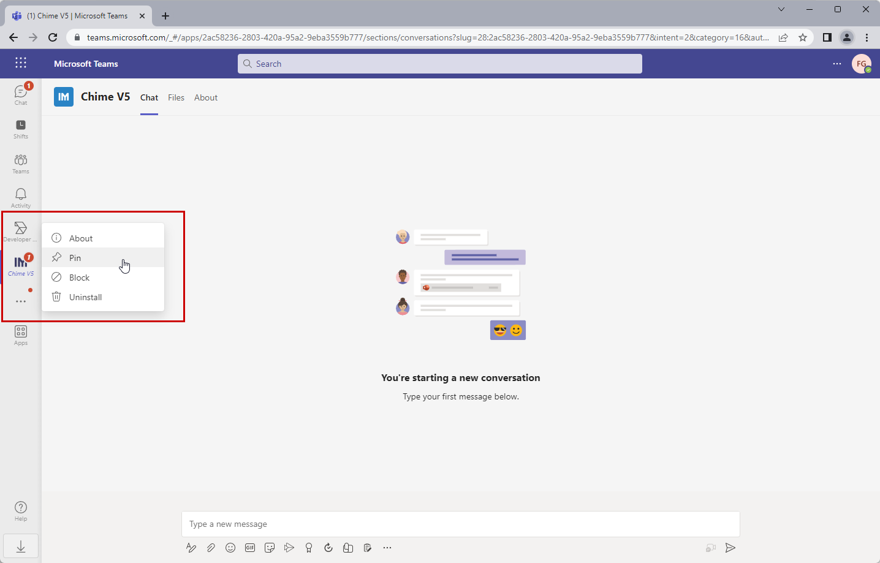Show more messaging extensions ellipsis

[x=387, y=548]
